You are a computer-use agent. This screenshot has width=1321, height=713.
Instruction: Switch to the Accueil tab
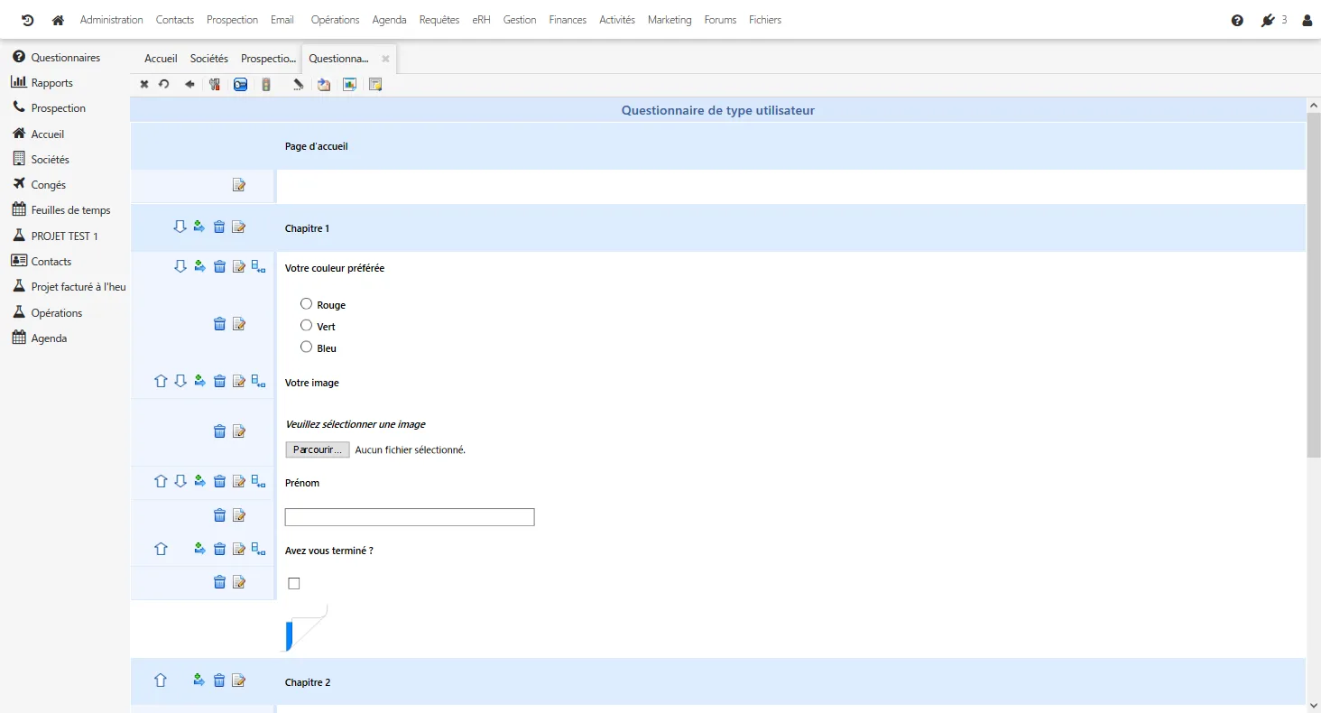coord(161,59)
